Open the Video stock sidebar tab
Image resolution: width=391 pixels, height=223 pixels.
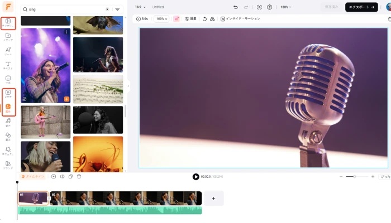coord(8,94)
